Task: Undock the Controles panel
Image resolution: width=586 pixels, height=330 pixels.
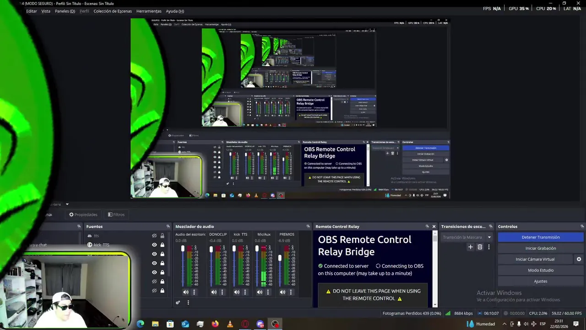Action: pos(582,226)
